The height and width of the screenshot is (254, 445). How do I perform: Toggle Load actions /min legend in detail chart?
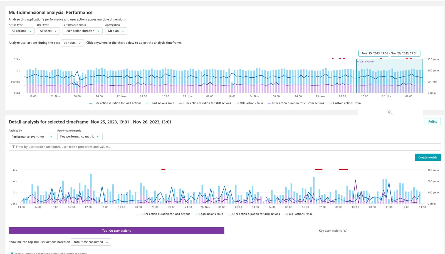tap(209, 214)
